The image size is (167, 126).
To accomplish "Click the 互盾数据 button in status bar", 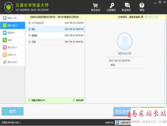I will click(123, 123).
